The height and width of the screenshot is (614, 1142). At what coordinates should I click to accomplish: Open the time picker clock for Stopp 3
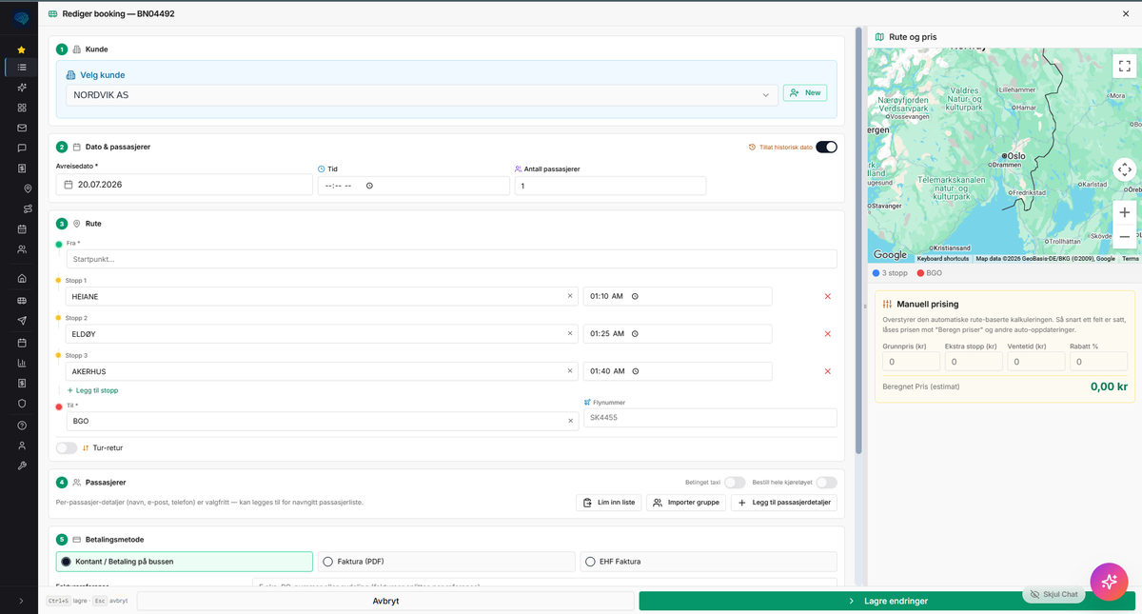click(635, 371)
